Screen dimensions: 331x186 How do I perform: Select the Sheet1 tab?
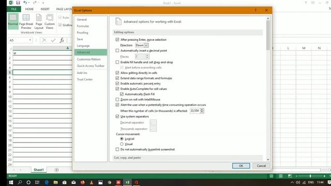39,170
